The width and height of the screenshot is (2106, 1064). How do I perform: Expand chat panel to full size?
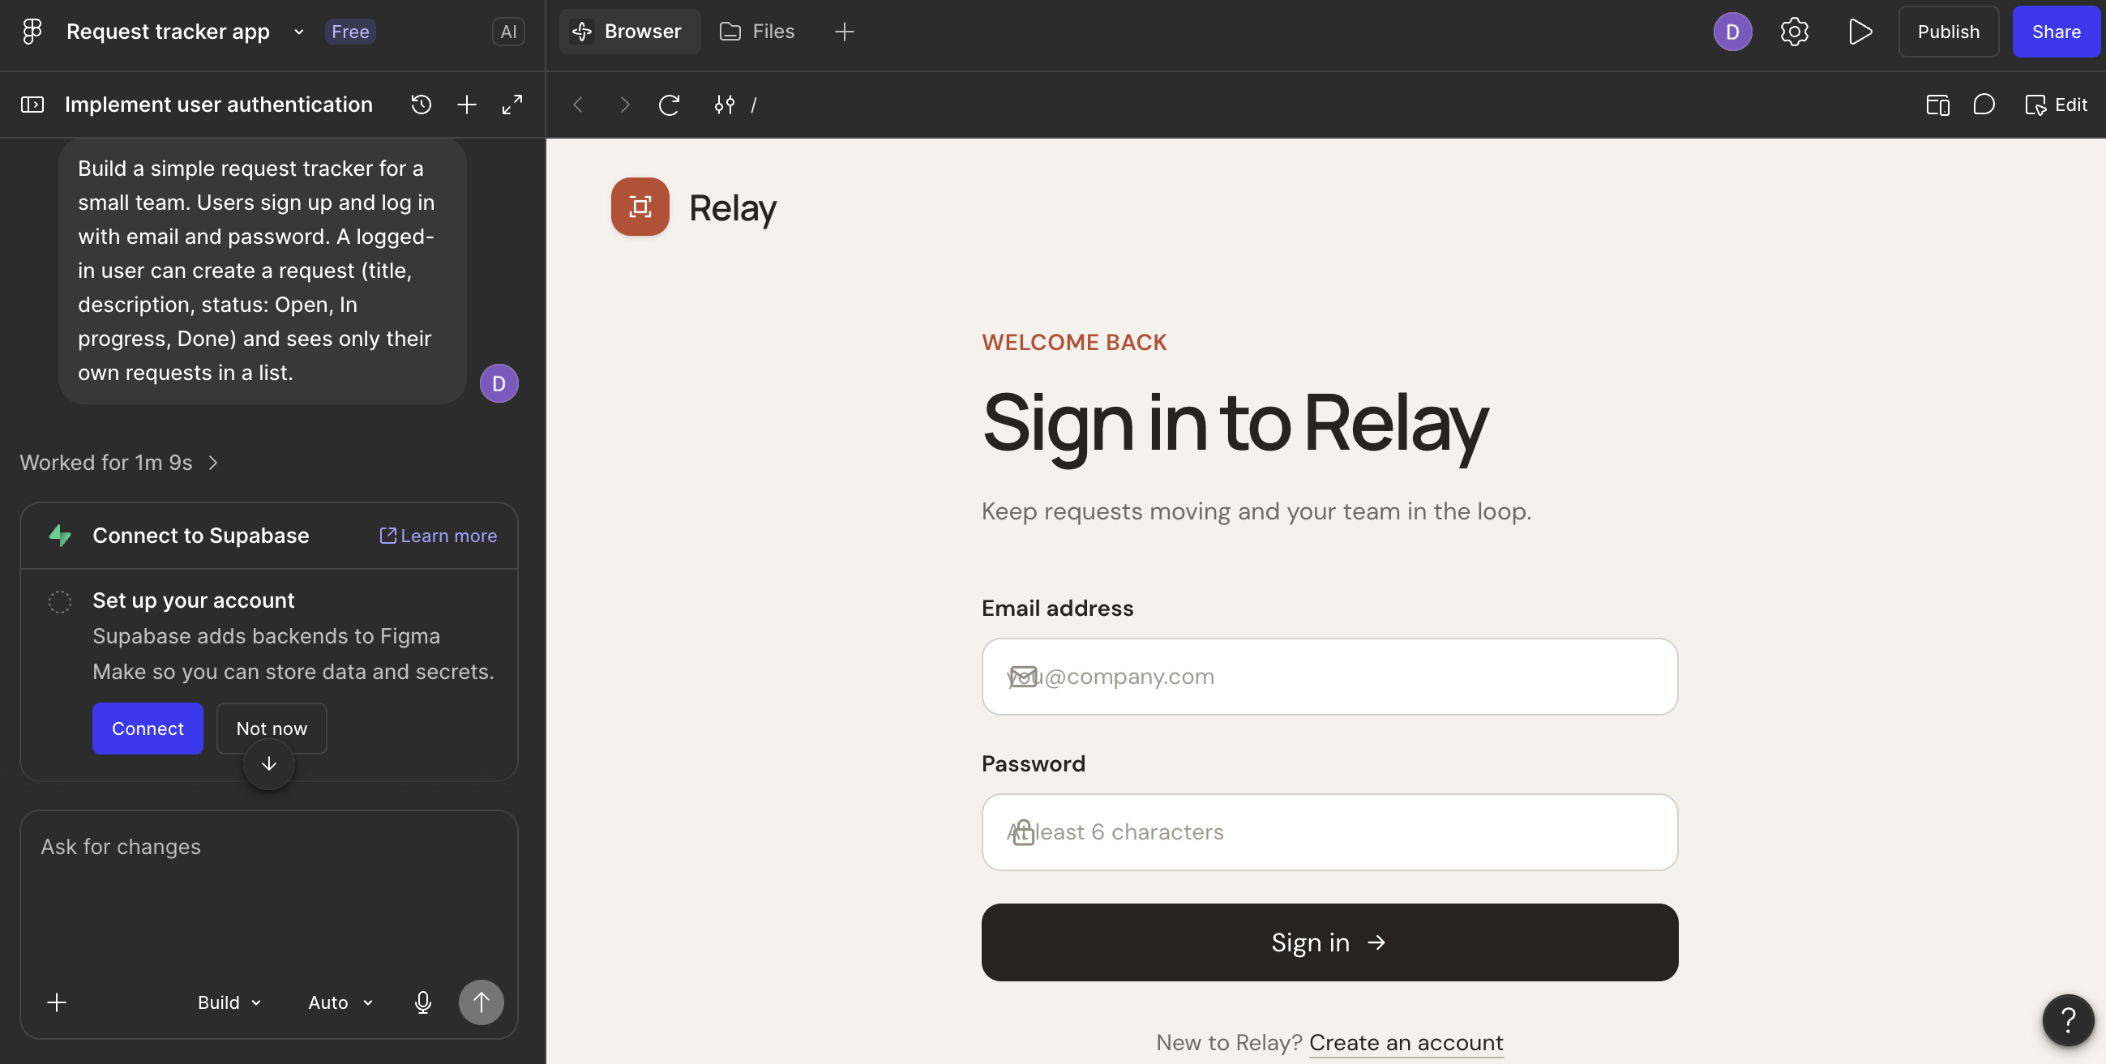512,105
